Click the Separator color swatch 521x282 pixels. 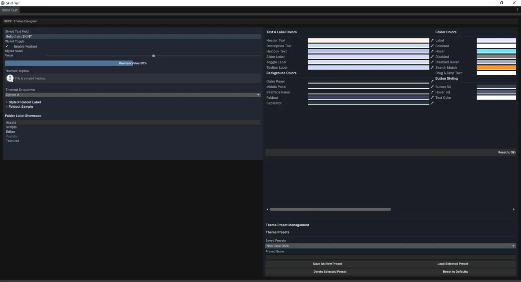(368, 103)
